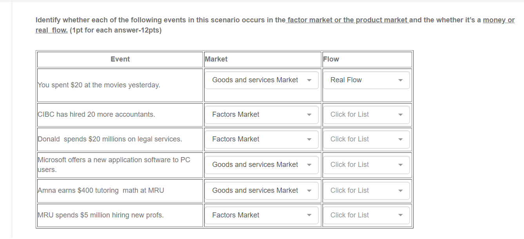Open Real Flow dropdown for the movies row
This screenshot has width=524, height=239.
[x=366, y=80]
